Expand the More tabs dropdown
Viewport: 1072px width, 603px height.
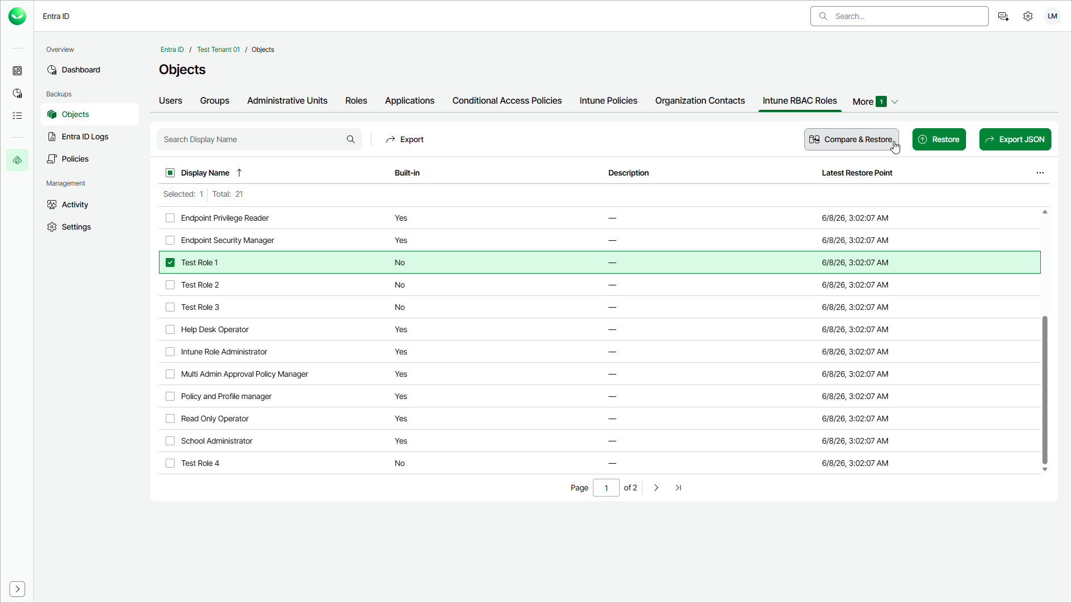pyautogui.click(x=875, y=101)
